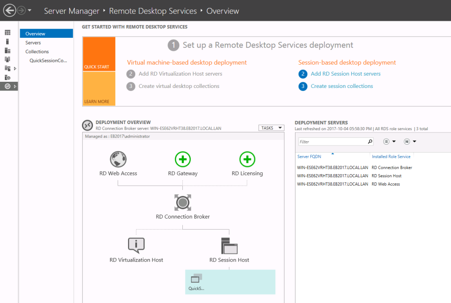Click the green plus RD Licensing icon
The width and height of the screenshot is (451, 303).
point(247,159)
